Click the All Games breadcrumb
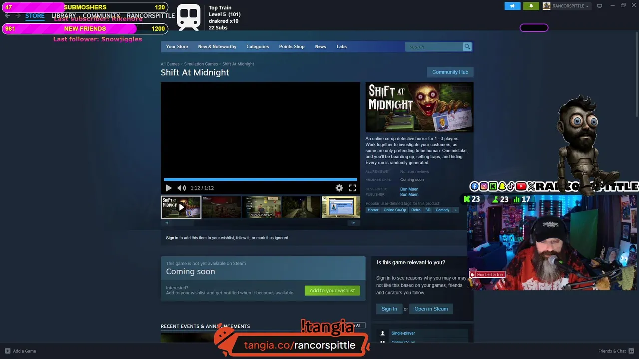Image resolution: width=639 pixels, height=359 pixels. (170, 64)
